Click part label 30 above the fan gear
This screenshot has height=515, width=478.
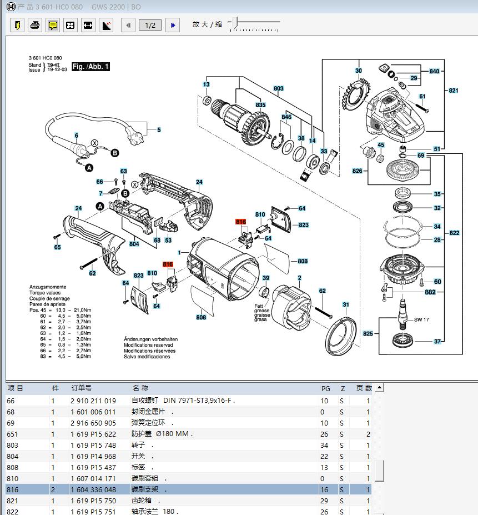pos(359,71)
